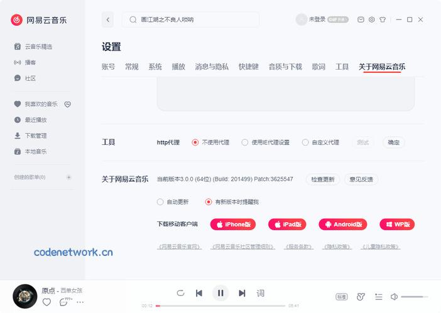The image size is (441, 313).
Task: Open sound effects icon
Action: point(361,297)
